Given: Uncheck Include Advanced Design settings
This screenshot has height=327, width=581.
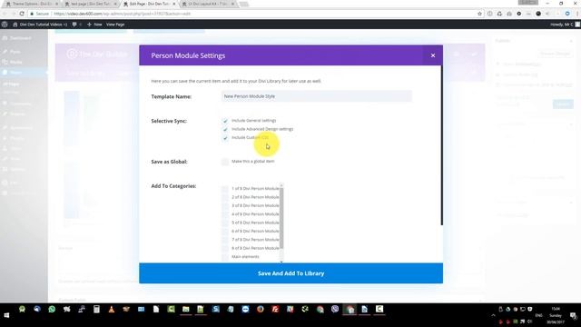Looking at the screenshot, I should pos(225,129).
